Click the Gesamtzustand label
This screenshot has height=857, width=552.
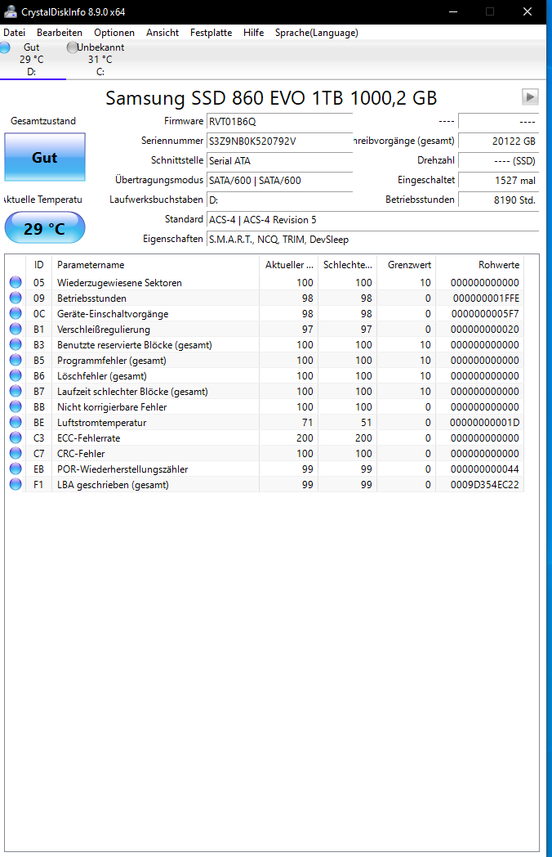click(x=43, y=121)
